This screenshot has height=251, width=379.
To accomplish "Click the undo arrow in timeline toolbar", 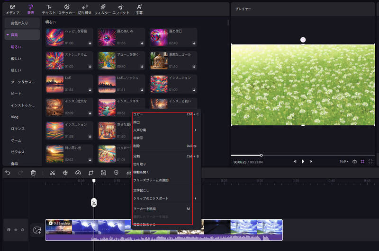I will [x=8, y=173].
